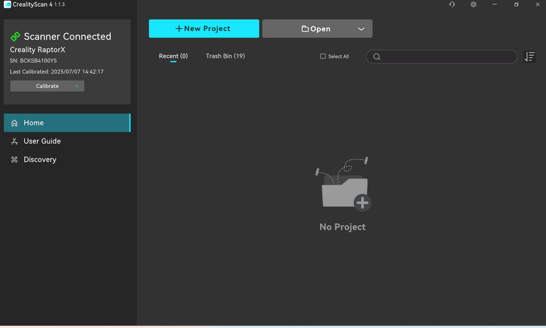Click the Discovery sidebar icon
Screen dimensions: 546x328
[x=15, y=160]
